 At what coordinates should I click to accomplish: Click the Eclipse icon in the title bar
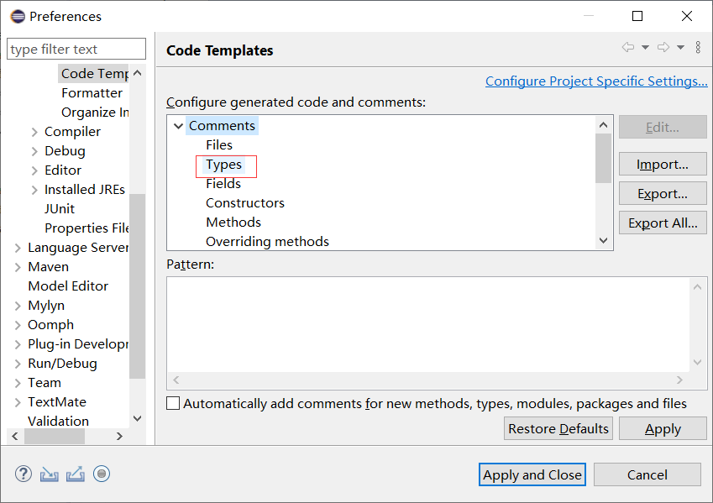[17, 16]
